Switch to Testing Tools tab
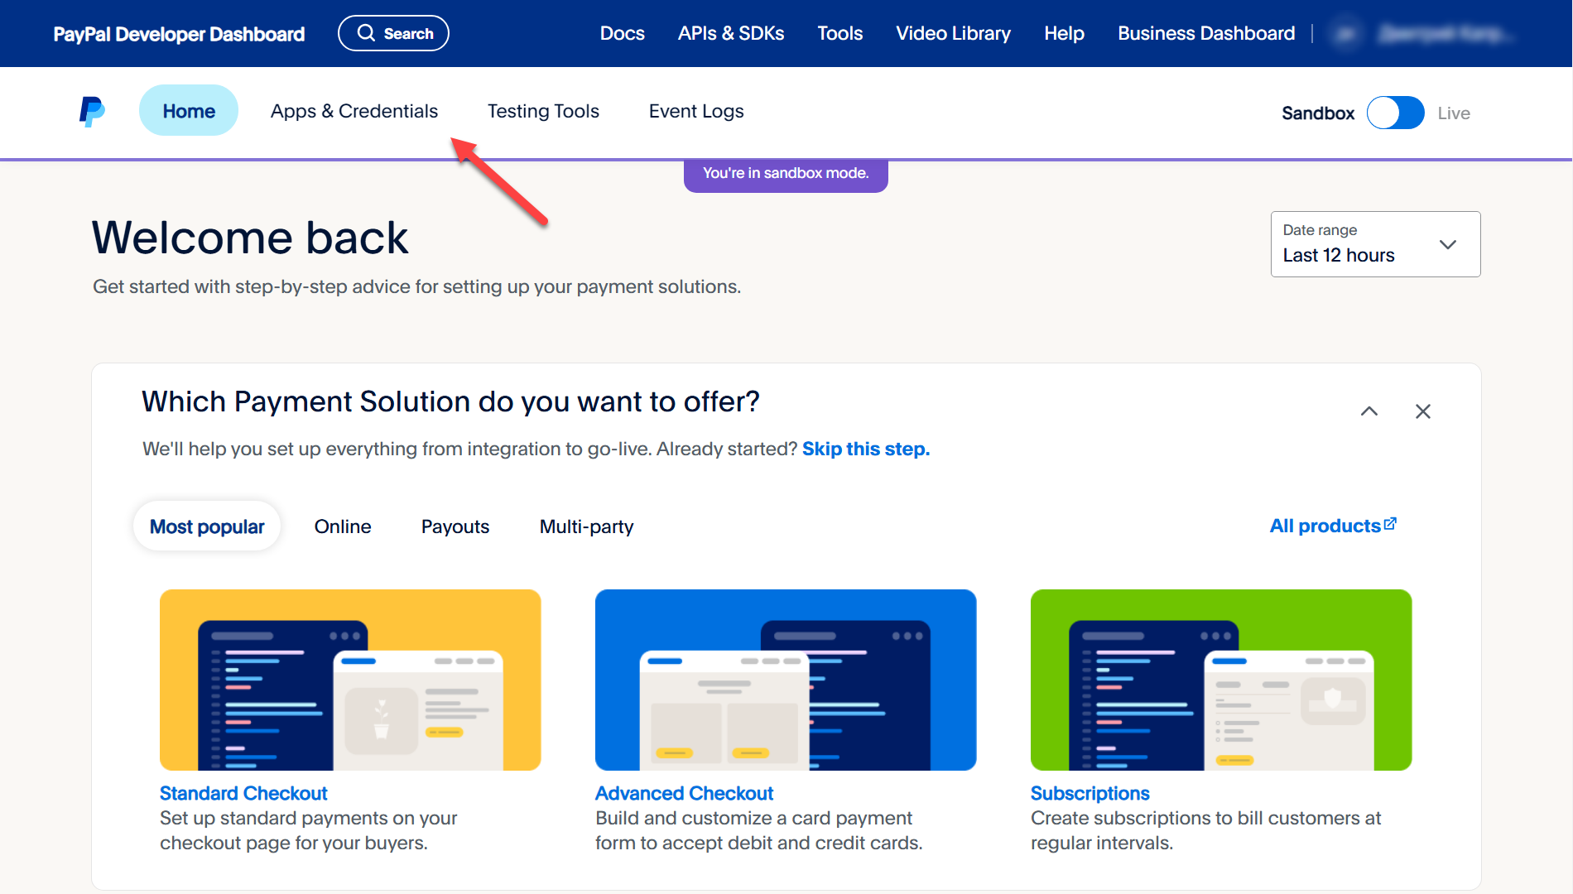 543,111
